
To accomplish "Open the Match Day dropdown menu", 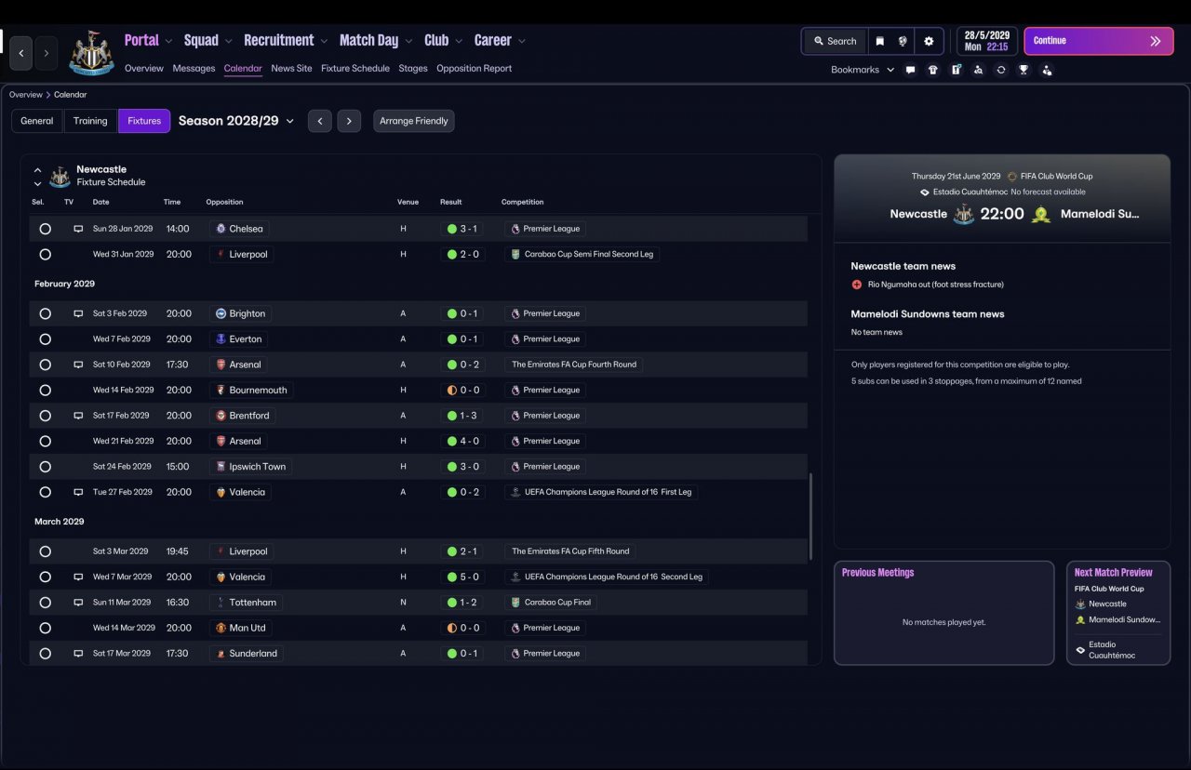I will tap(376, 40).
